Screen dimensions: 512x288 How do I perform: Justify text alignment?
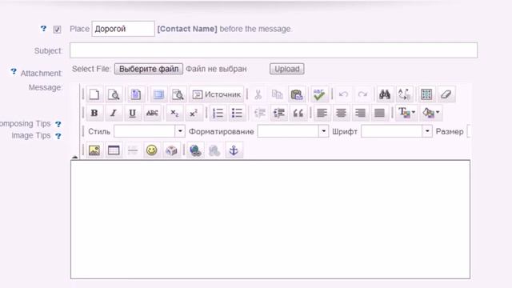click(379, 113)
